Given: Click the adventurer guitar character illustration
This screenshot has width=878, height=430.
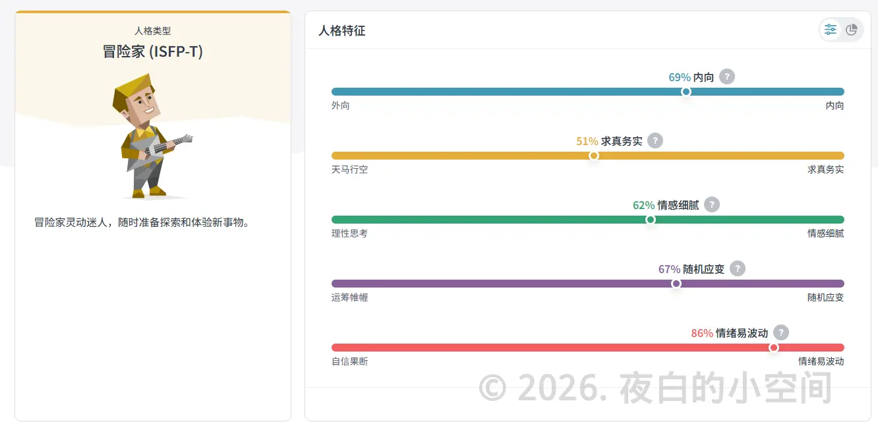Looking at the screenshot, I should (x=152, y=136).
